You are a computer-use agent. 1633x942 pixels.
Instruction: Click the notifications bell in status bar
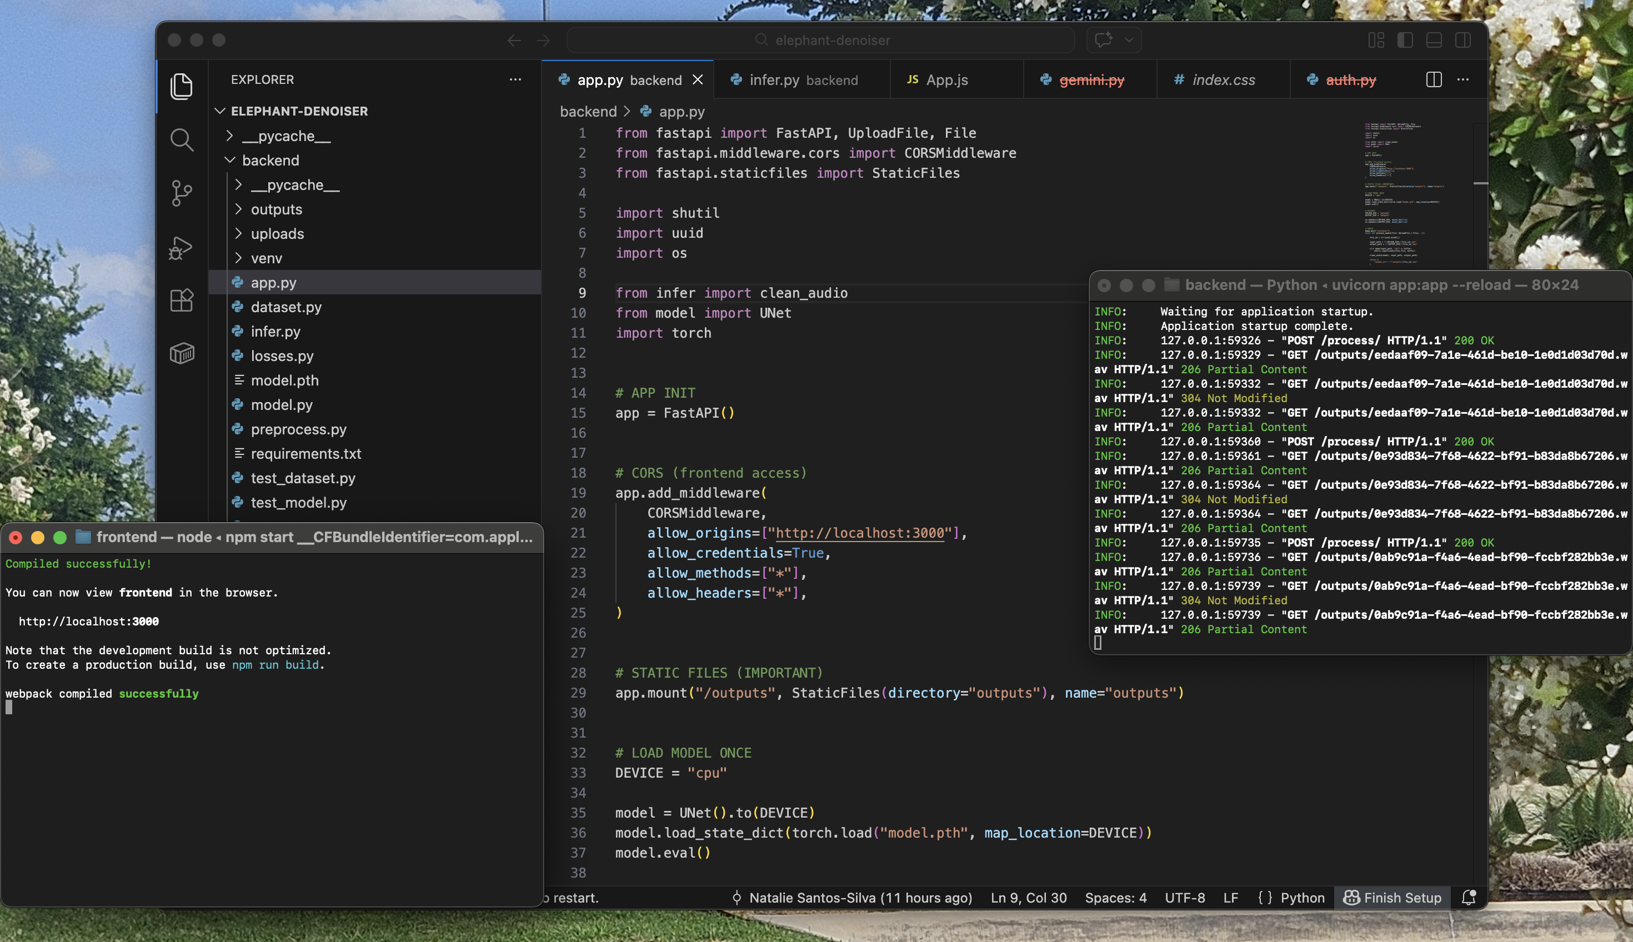(x=1469, y=898)
